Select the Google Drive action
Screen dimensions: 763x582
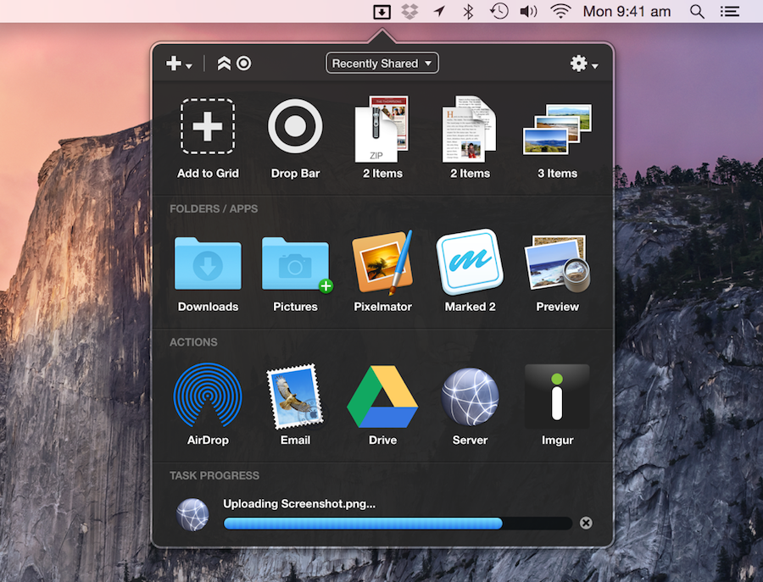click(x=382, y=396)
